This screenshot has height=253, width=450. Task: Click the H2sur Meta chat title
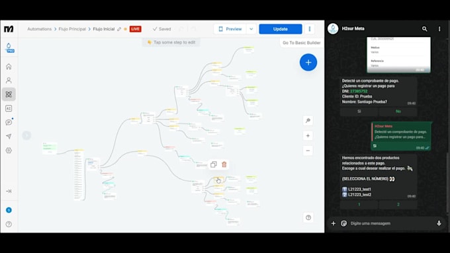[353, 28]
